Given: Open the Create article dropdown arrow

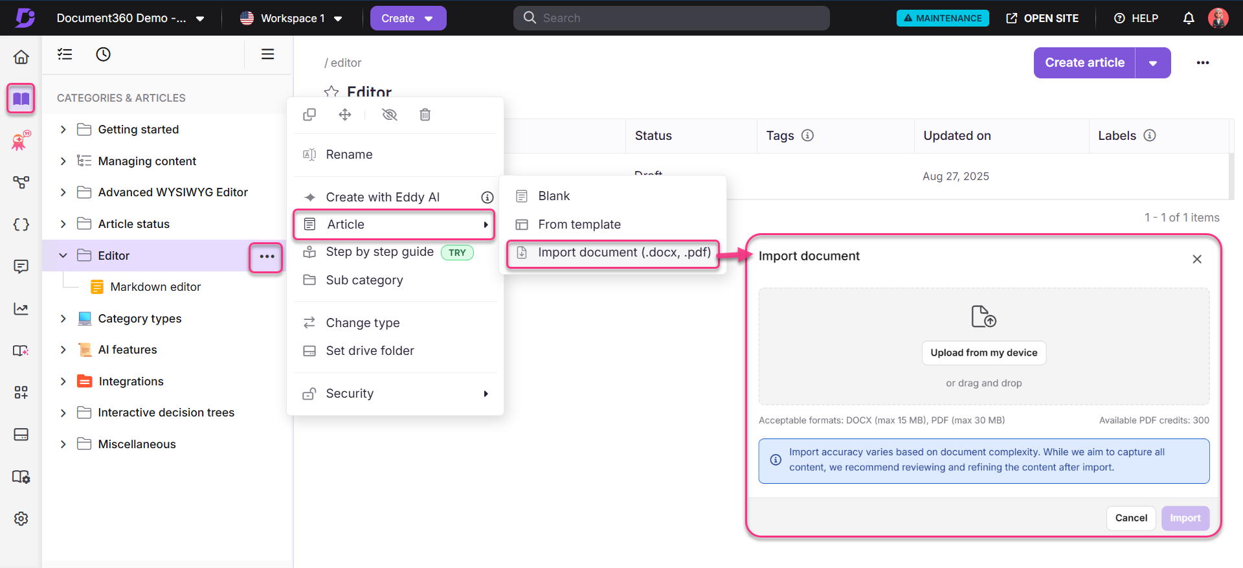Looking at the screenshot, I should click(1153, 63).
